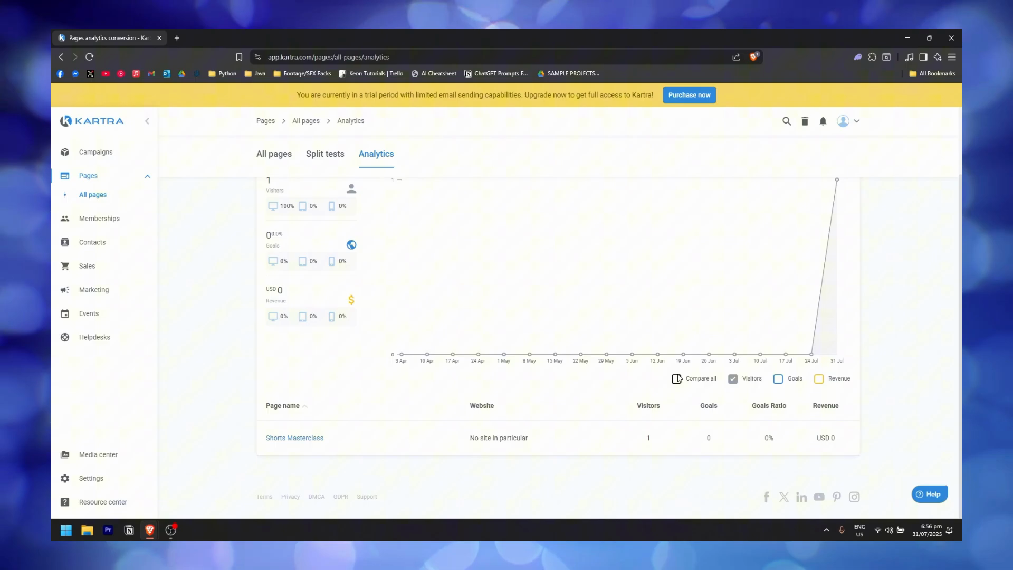Open Shorts Masterclass page link
Image resolution: width=1013 pixels, height=570 pixels.
(294, 438)
